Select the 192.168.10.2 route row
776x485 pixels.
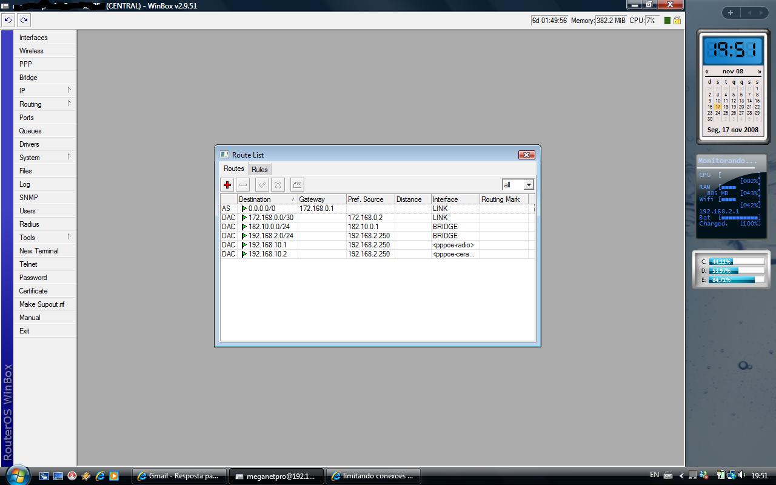click(x=377, y=254)
